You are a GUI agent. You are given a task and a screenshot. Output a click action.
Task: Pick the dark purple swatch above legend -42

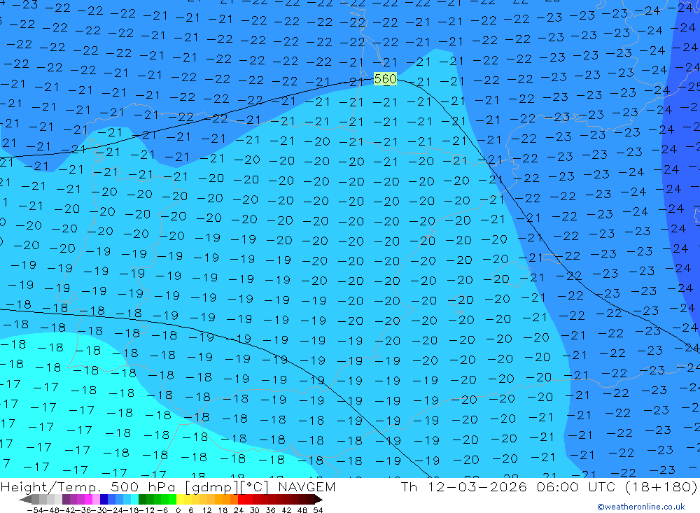pos(66,500)
